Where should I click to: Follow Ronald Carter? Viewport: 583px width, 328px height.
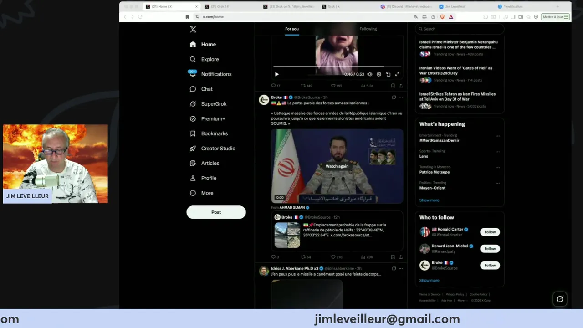490,232
